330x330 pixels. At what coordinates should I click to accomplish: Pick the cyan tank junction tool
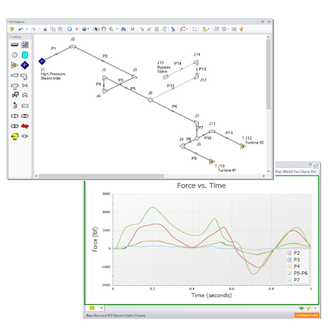click(25, 55)
